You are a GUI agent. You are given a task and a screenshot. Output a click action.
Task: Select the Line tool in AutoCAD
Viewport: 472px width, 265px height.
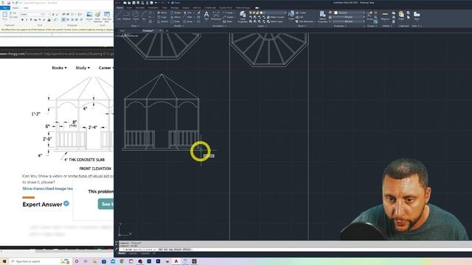[x=119, y=15]
